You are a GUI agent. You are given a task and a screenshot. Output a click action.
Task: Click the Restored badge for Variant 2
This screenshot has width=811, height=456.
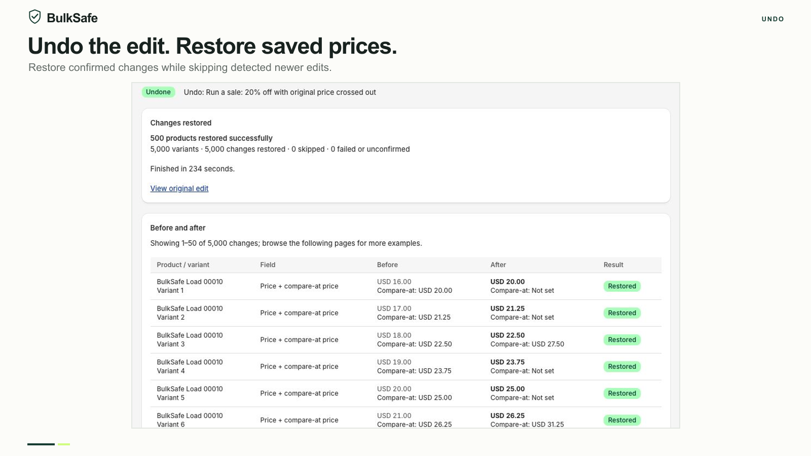[622, 313]
